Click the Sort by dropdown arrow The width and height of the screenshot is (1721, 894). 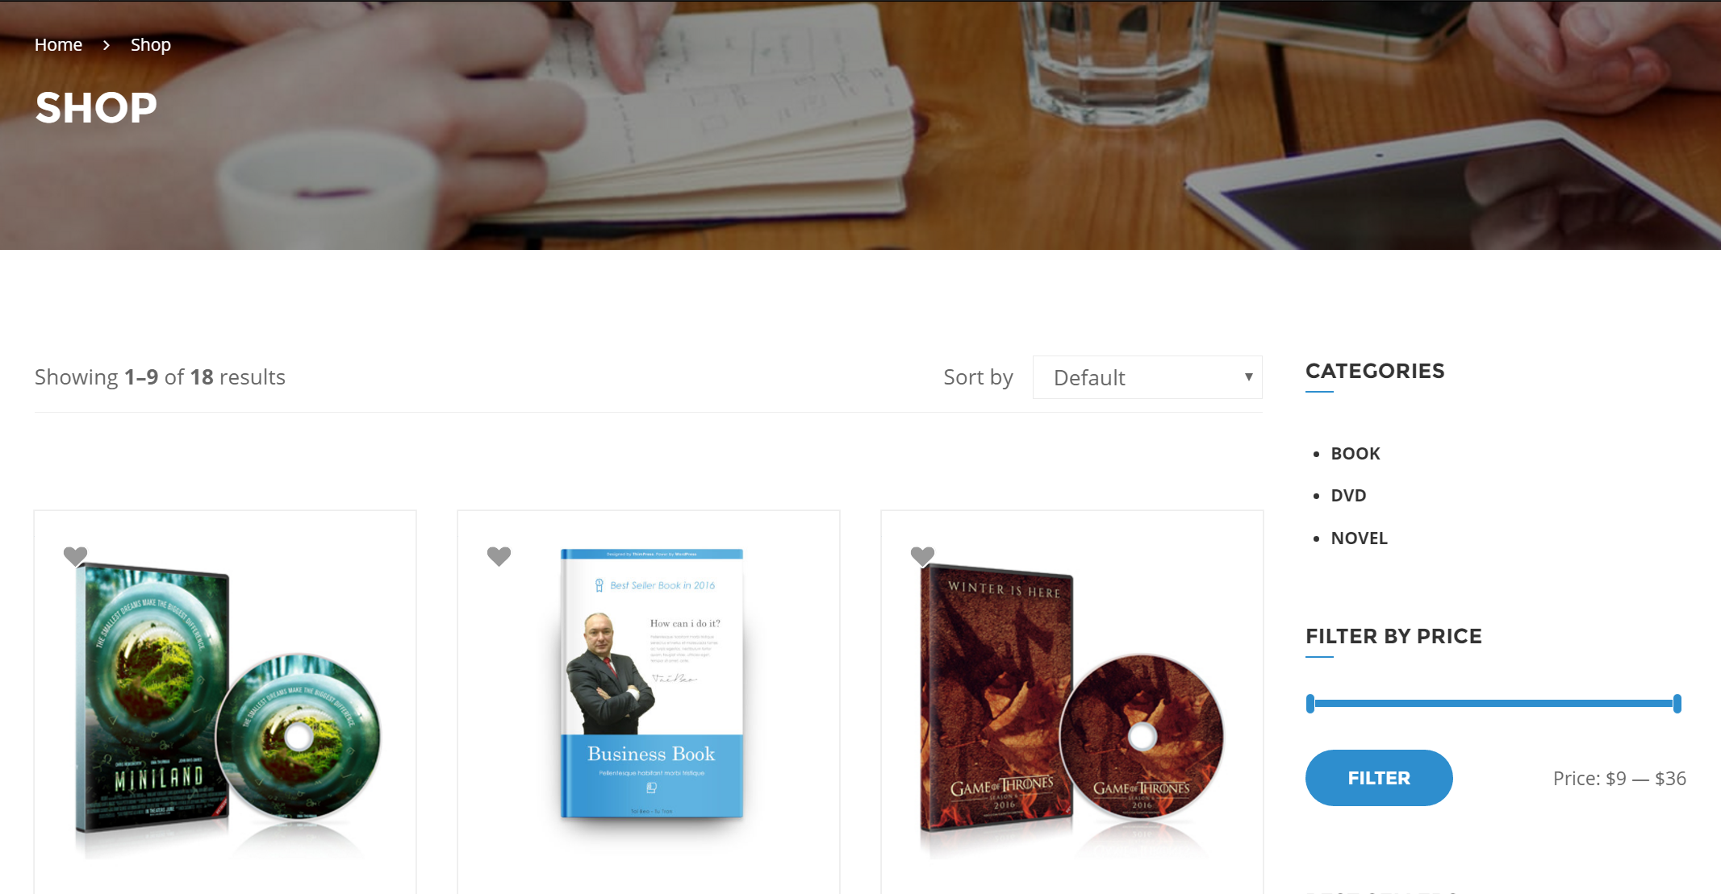1248,377
